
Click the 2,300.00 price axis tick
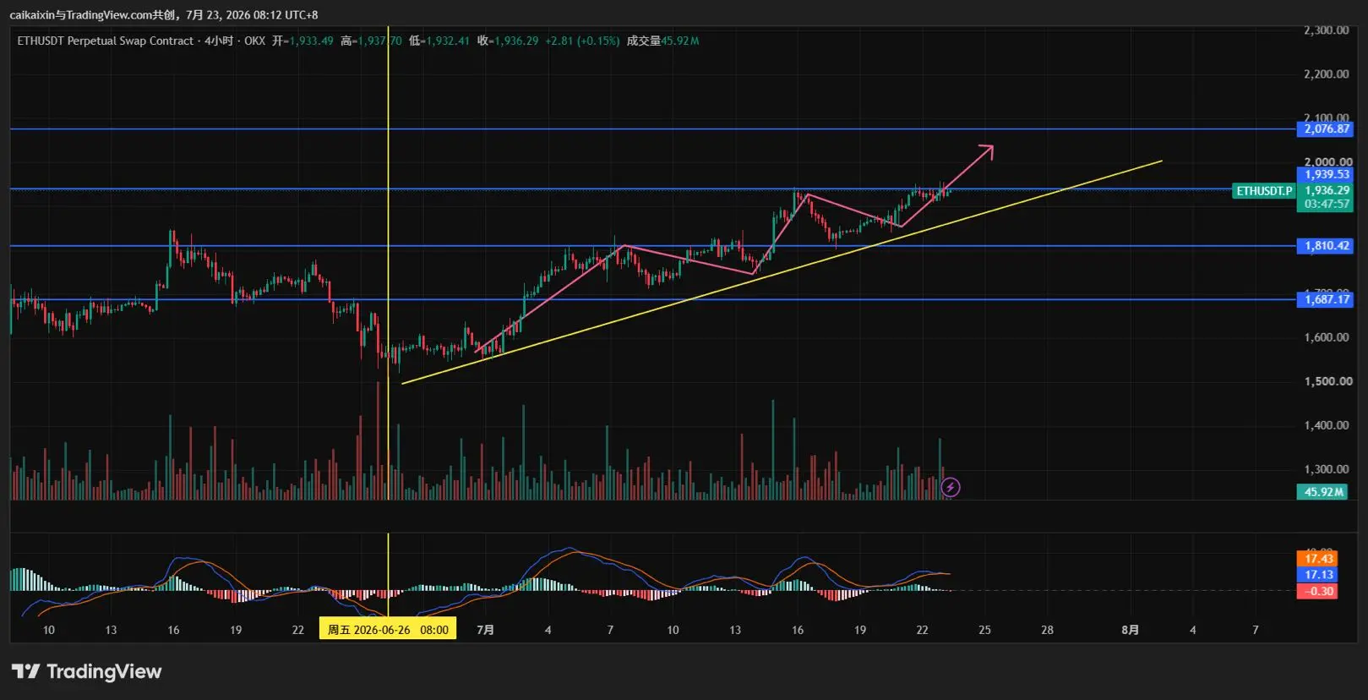tap(1327, 30)
